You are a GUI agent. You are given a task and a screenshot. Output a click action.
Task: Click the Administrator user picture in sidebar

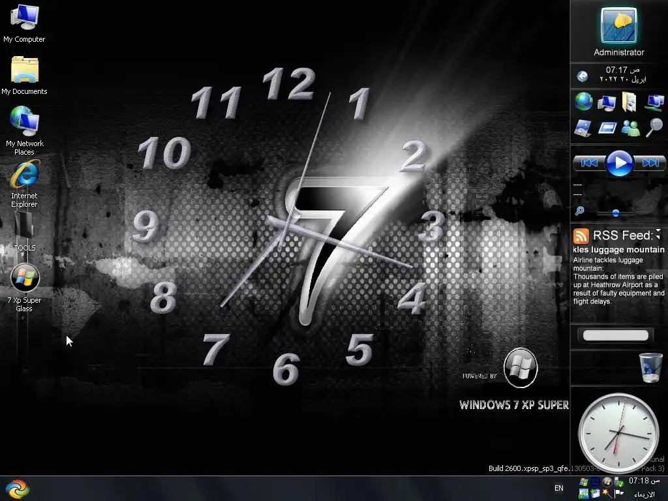[x=618, y=25]
